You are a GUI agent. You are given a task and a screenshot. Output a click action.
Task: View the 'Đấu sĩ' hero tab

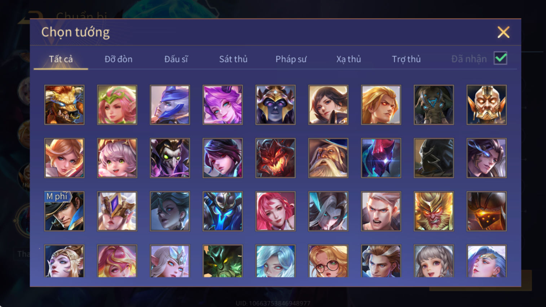(x=176, y=59)
